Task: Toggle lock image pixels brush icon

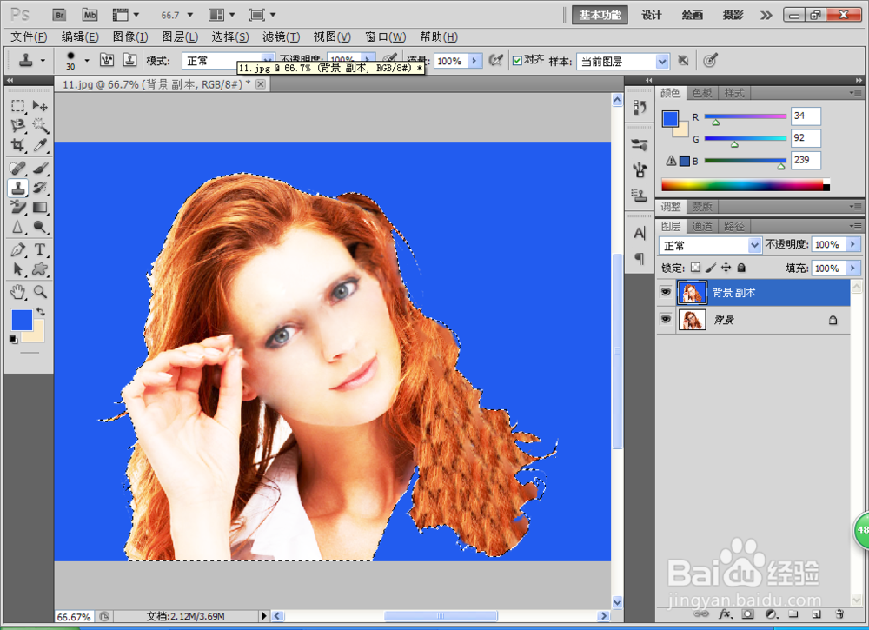Action: tap(711, 268)
